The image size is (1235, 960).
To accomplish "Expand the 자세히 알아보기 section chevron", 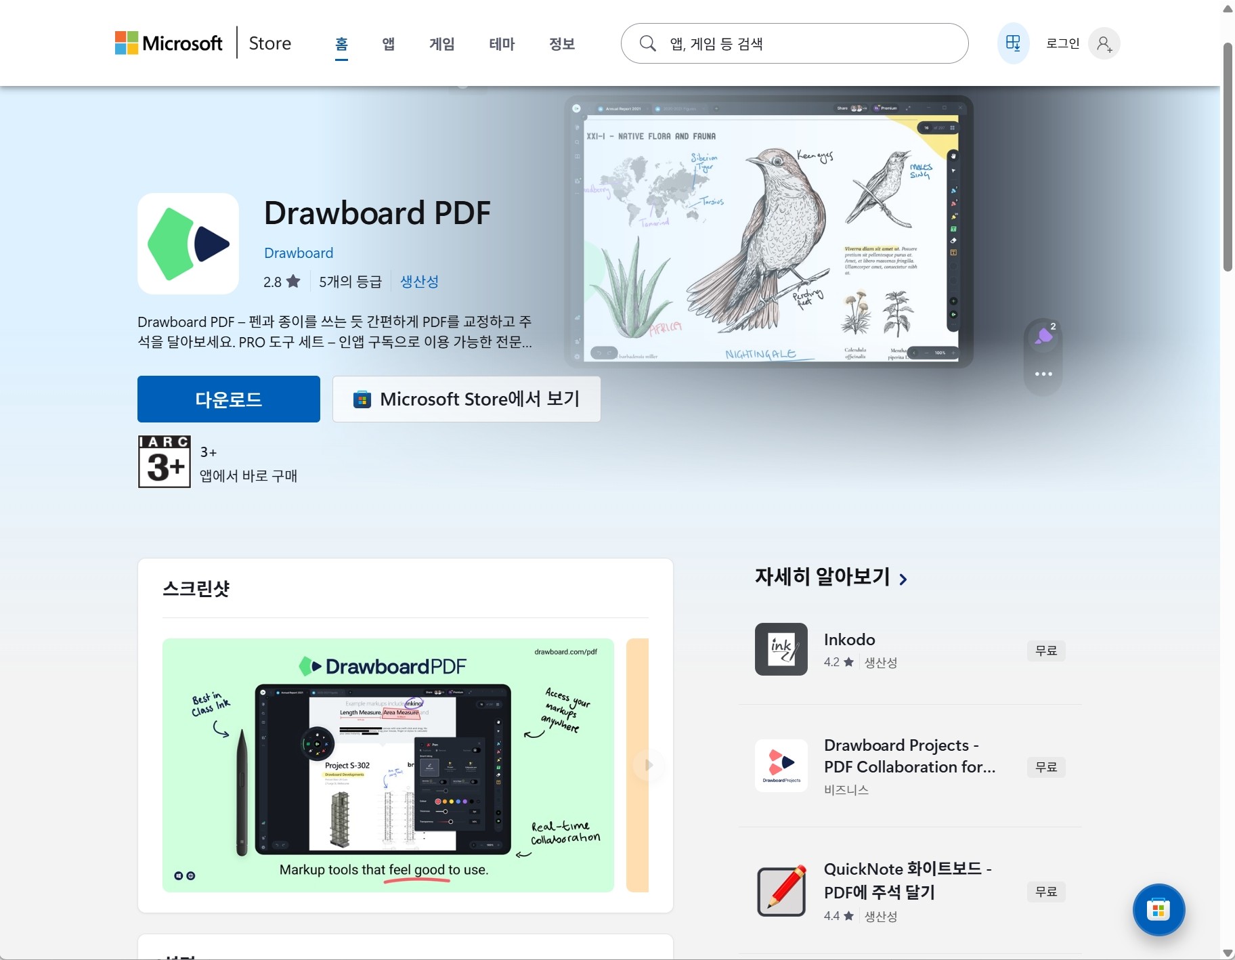I will pyautogui.click(x=903, y=579).
